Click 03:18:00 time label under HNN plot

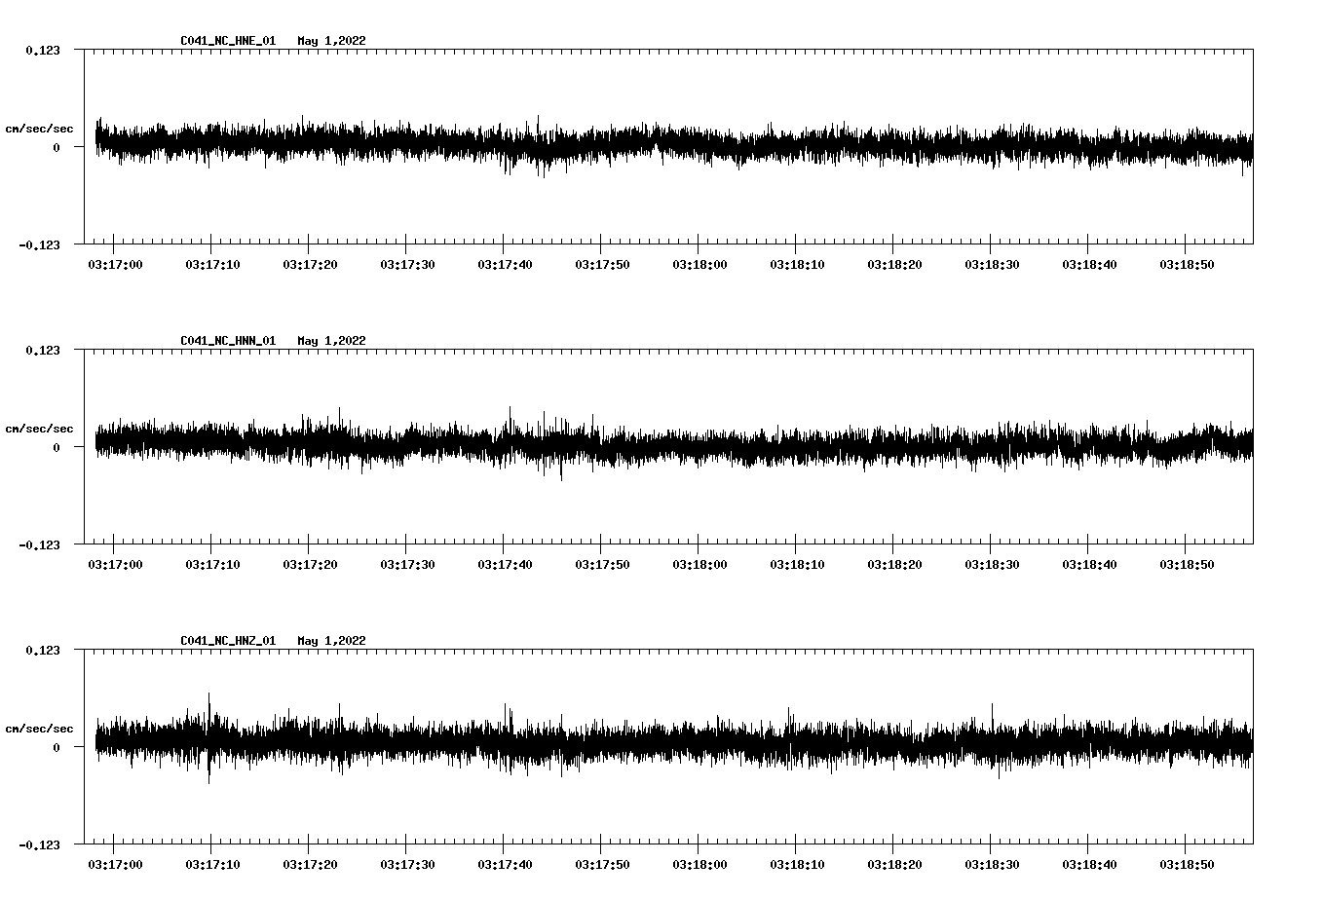pyautogui.click(x=699, y=564)
